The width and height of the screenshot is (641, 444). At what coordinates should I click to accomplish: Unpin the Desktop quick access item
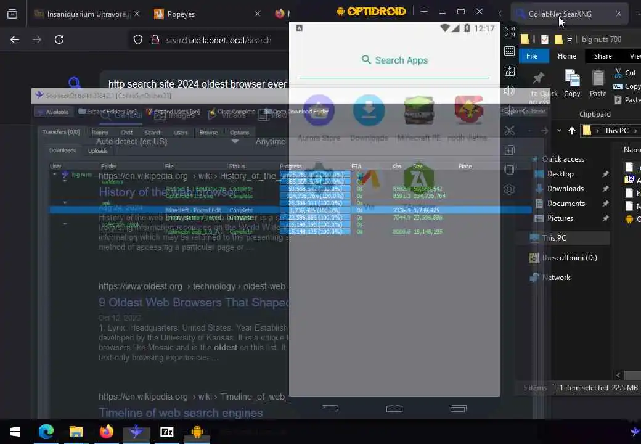pos(605,174)
